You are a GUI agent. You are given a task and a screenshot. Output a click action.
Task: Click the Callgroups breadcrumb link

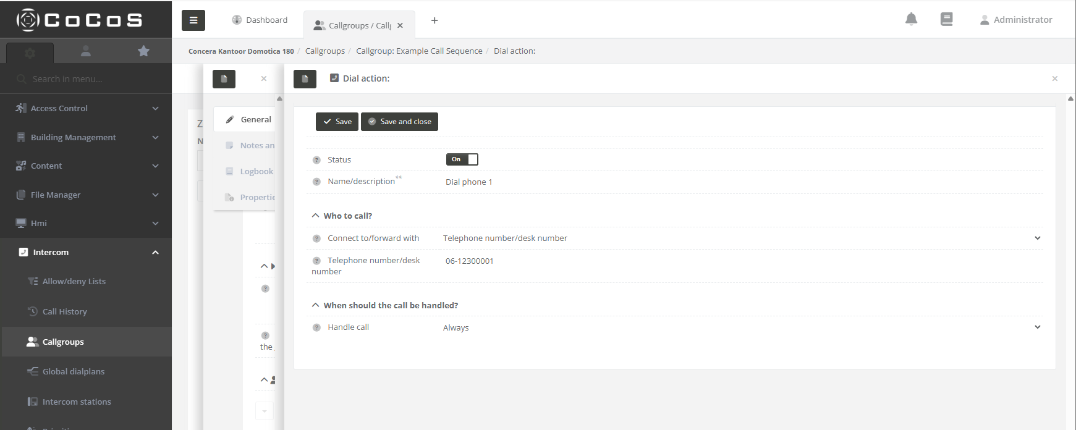[324, 51]
